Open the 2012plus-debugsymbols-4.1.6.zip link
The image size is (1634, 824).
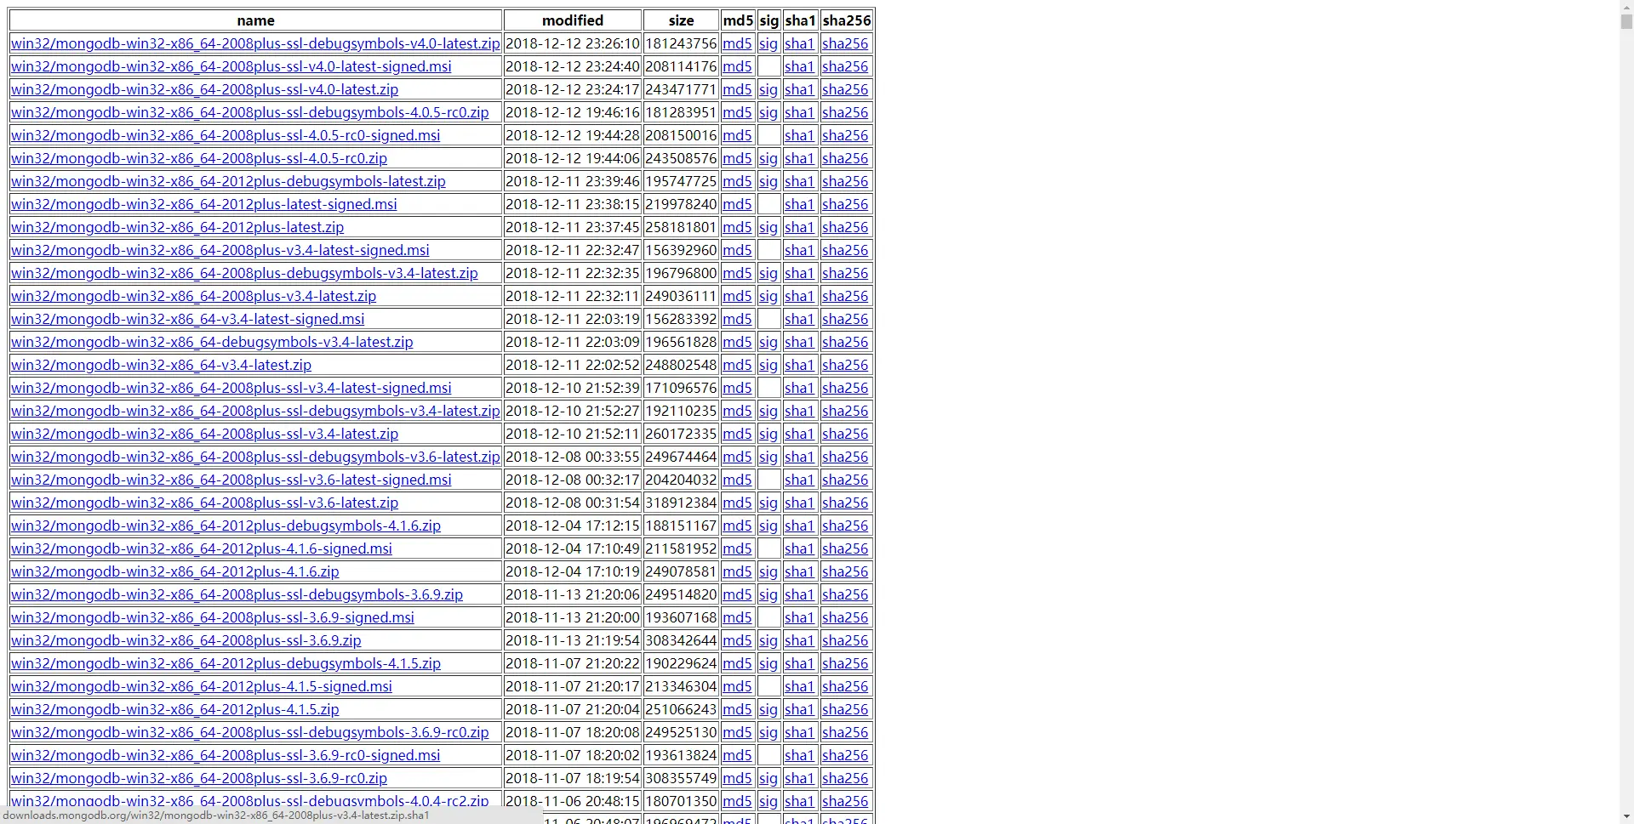pyautogui.click(x=226, y=526)
